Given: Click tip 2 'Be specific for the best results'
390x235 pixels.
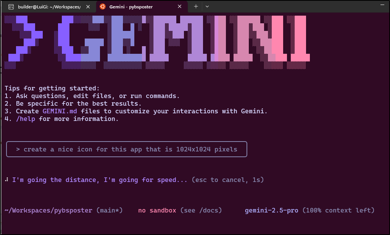Looking at the screenshot, I should point(73,104).
